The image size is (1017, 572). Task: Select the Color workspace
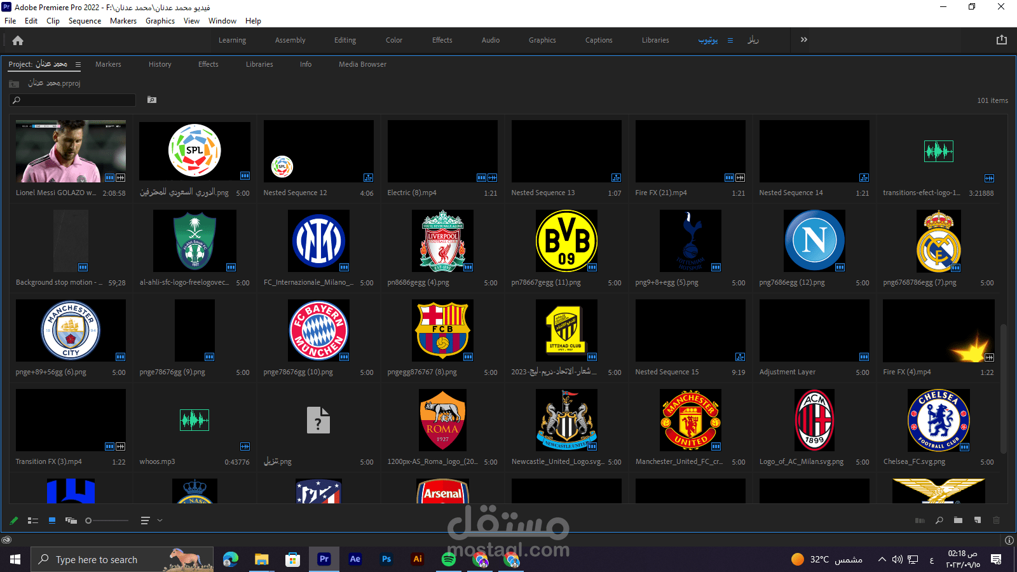(x=394, y=40)
